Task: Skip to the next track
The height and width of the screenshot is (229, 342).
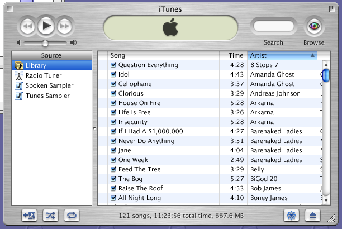Action: 65,26
